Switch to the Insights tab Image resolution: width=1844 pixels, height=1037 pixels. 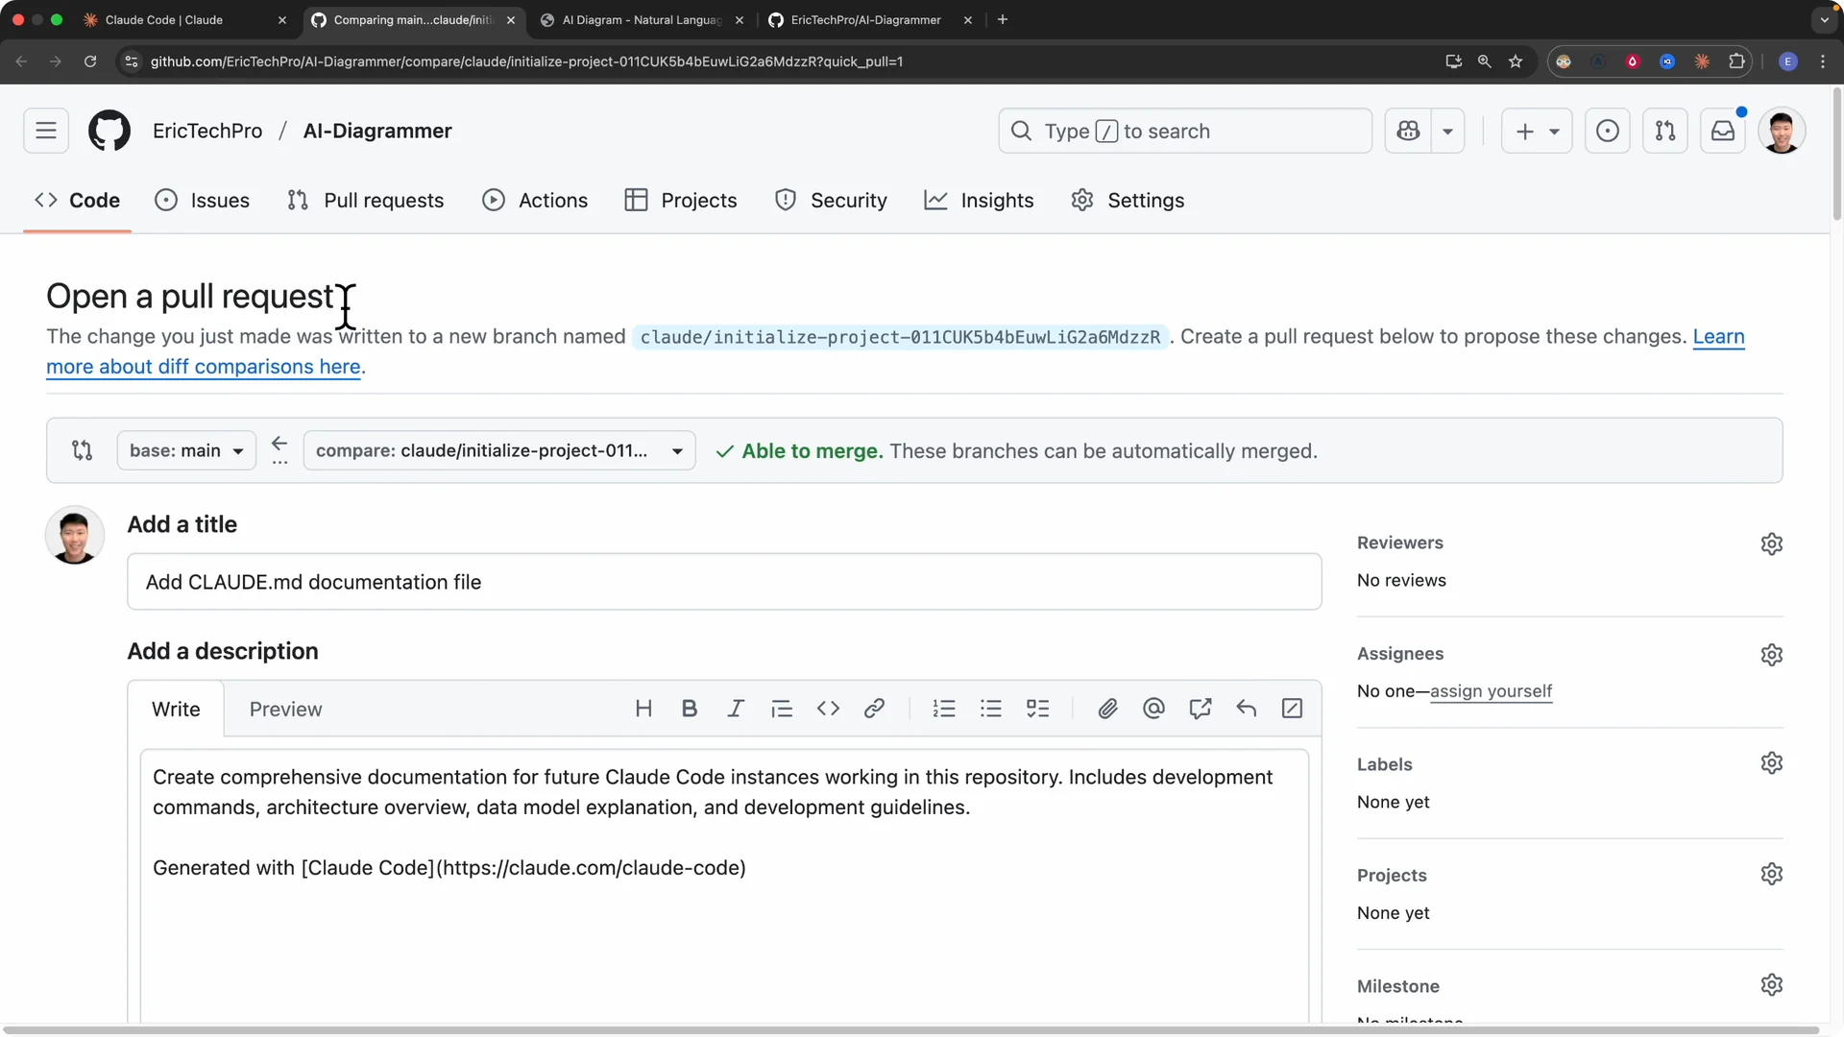point(979,200)
